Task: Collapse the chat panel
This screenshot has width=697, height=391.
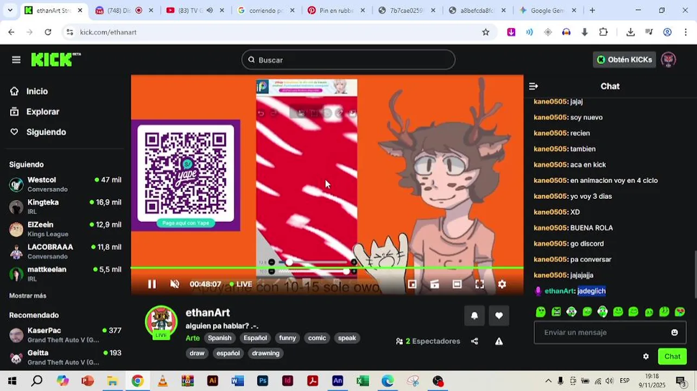Action: pos(534,86)
